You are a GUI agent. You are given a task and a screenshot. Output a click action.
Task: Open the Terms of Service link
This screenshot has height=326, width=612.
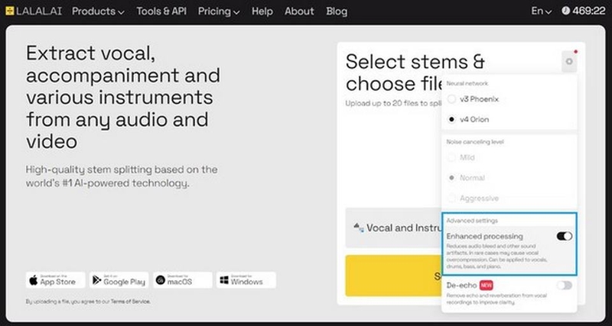(130, 301)
